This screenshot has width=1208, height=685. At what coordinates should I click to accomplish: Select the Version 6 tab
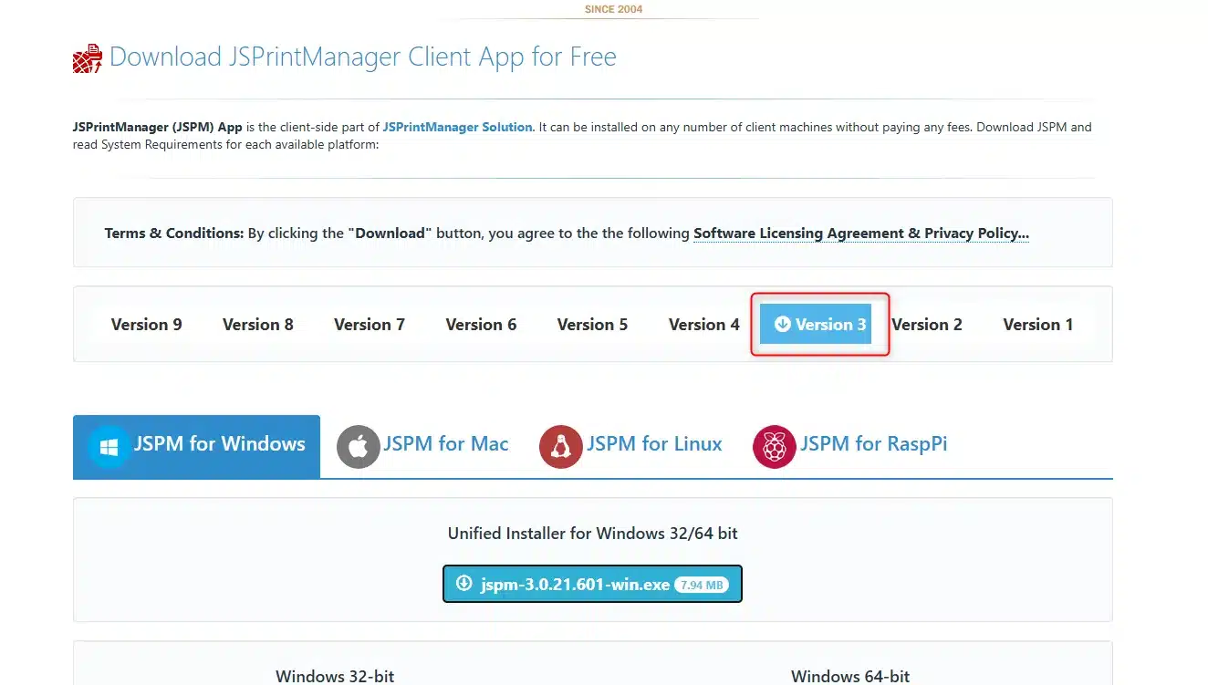pos(481,324)
